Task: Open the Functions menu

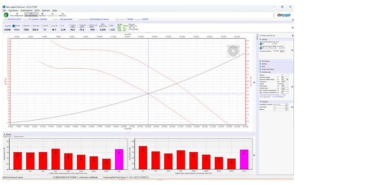Action: [x=13, y=10]
